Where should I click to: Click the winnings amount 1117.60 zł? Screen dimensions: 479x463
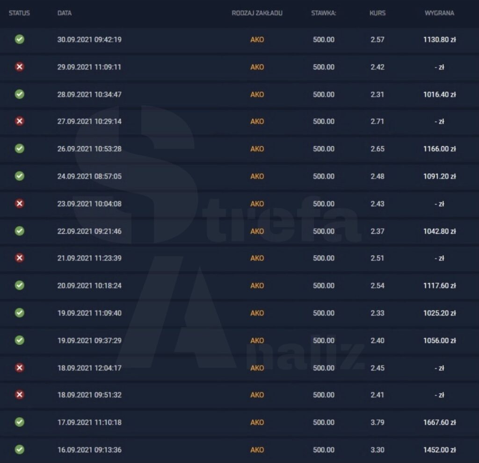click(x=440, y=285)
